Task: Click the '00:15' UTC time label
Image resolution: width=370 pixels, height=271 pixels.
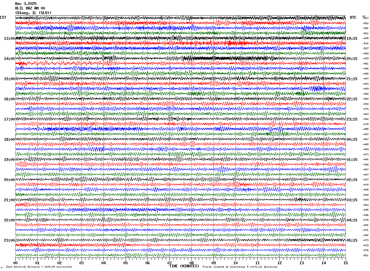Action: [x=352, y=139]
